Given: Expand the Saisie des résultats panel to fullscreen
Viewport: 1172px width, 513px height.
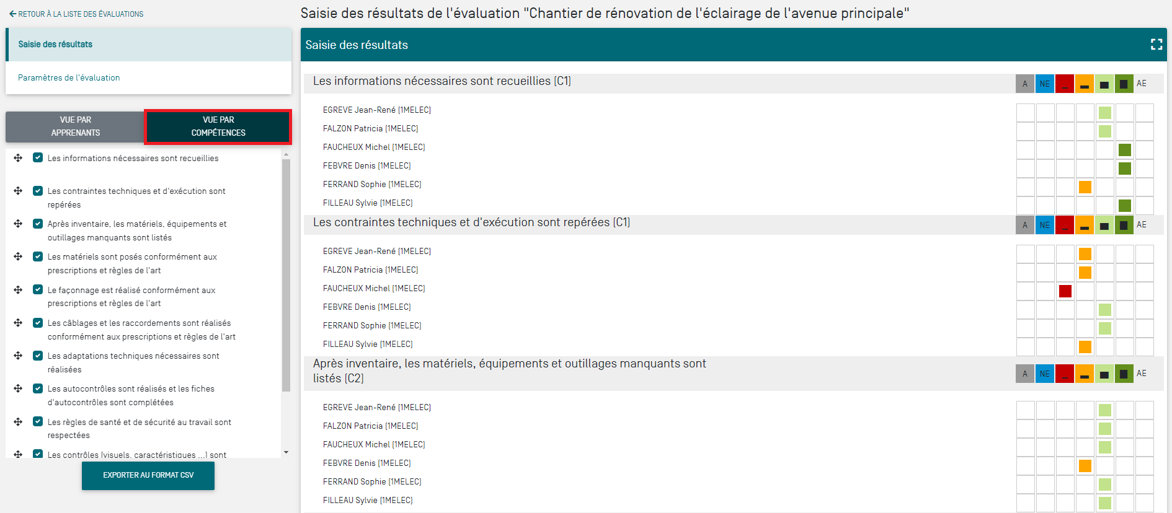Looking at the screenshot, I should (1156, 45).
